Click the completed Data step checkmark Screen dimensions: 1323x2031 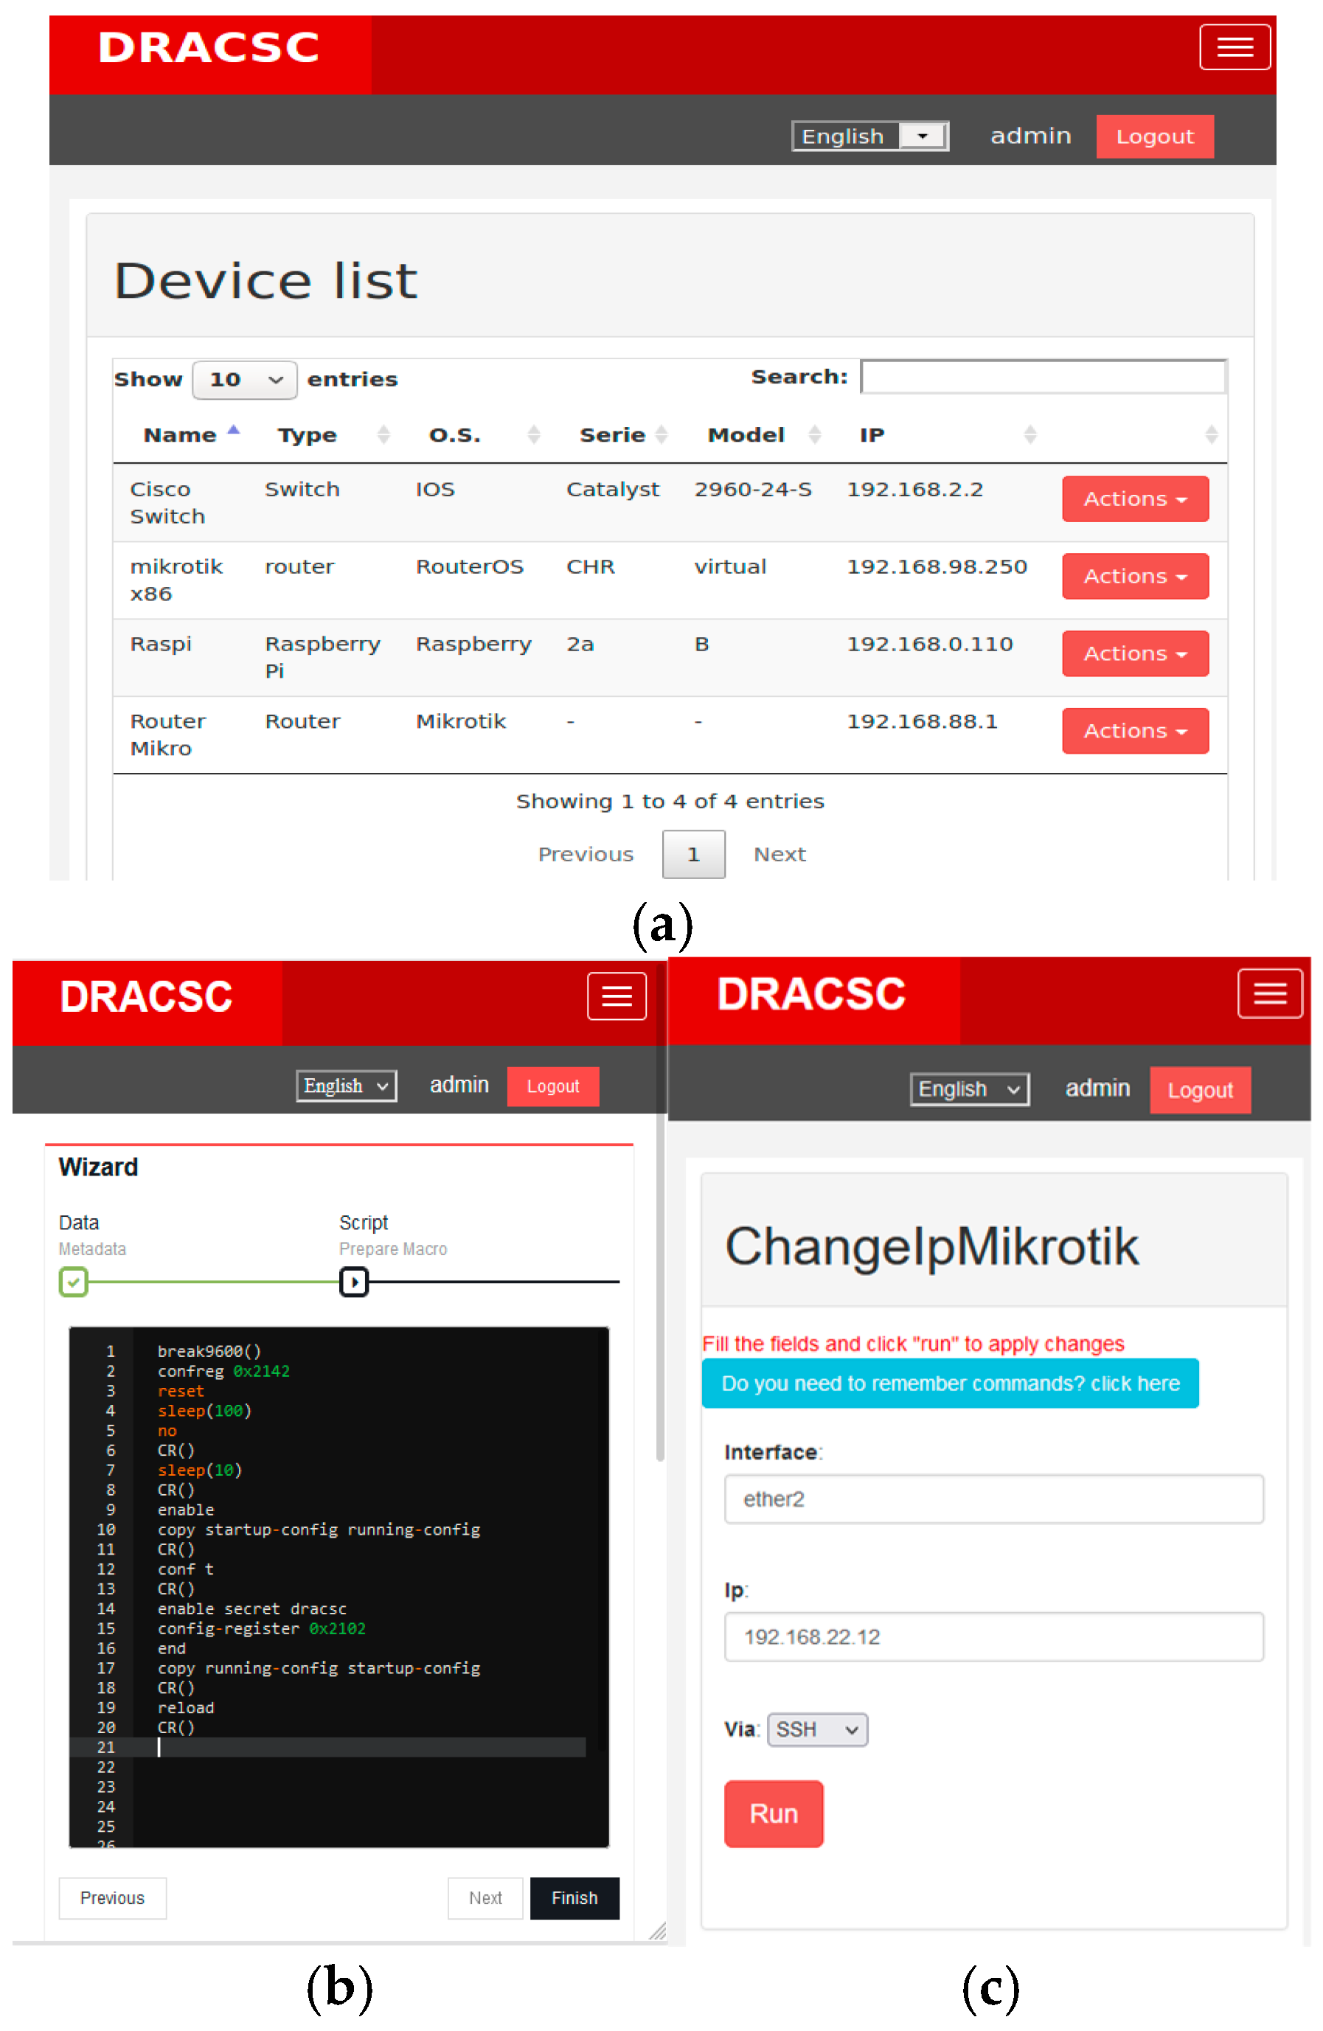coord(74,1281)
